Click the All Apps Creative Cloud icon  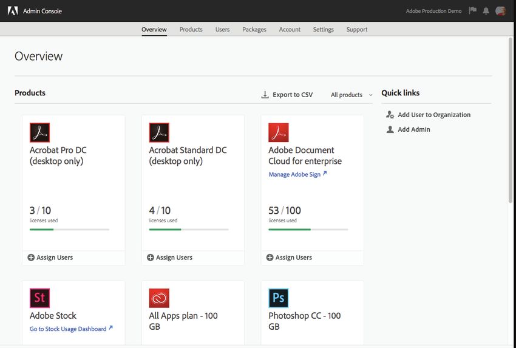tap(159, 298)
